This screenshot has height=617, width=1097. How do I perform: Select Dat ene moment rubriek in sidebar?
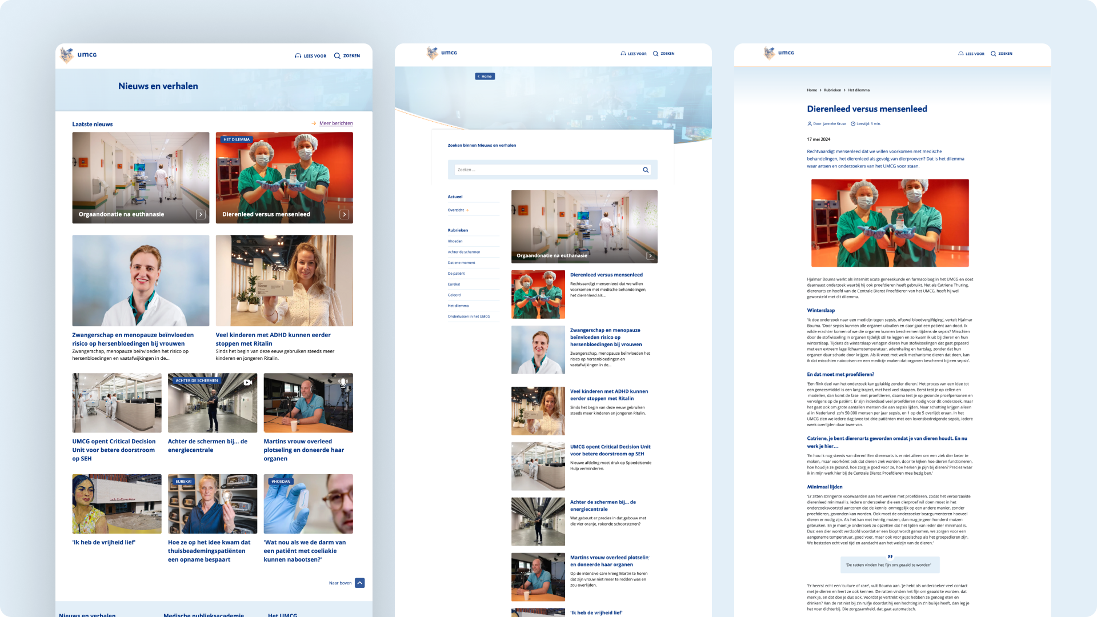pos(462,263)
